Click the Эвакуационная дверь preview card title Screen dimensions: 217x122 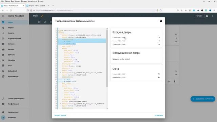pyautogui.click(x=126, y=53)
